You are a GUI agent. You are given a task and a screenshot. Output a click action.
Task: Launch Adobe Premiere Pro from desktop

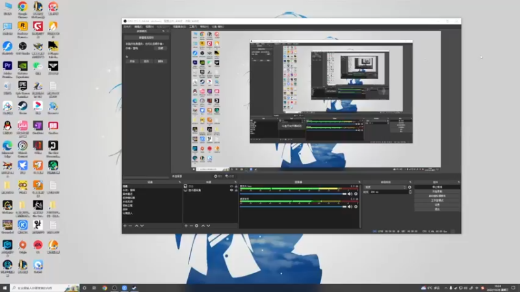coord(7,69)
